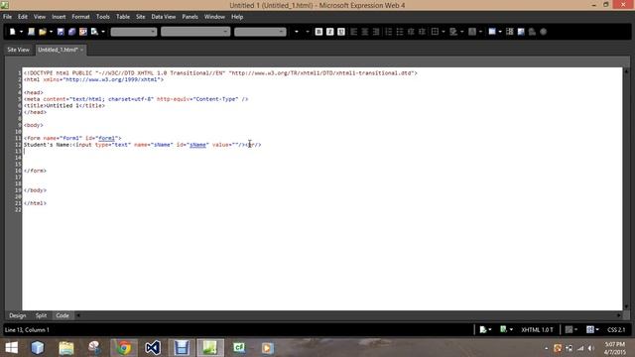The image size is (635, 357).
Task: Open the Style combo box
Action: (134, 32)
